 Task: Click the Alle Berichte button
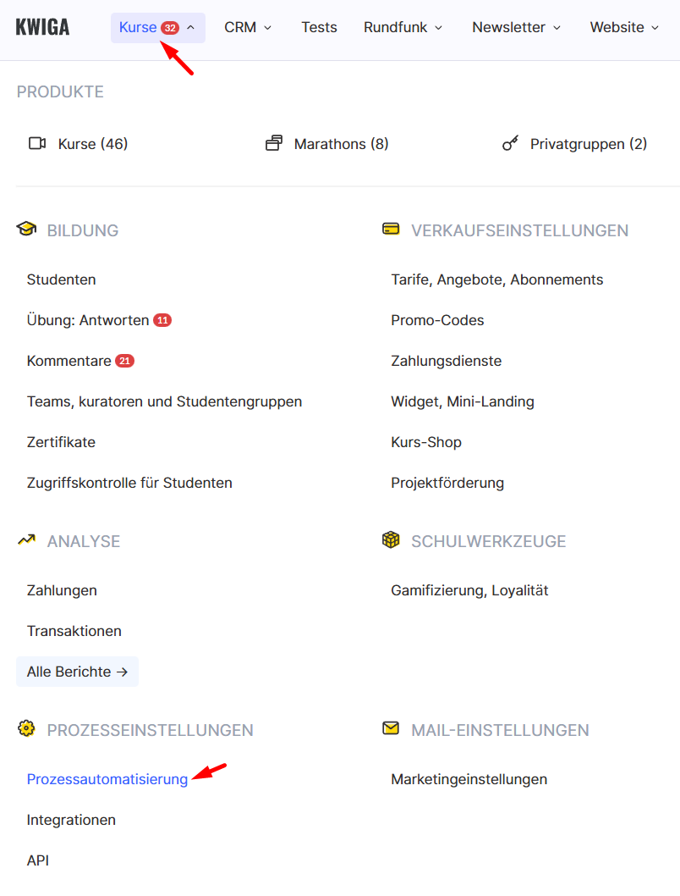[77, 672]
